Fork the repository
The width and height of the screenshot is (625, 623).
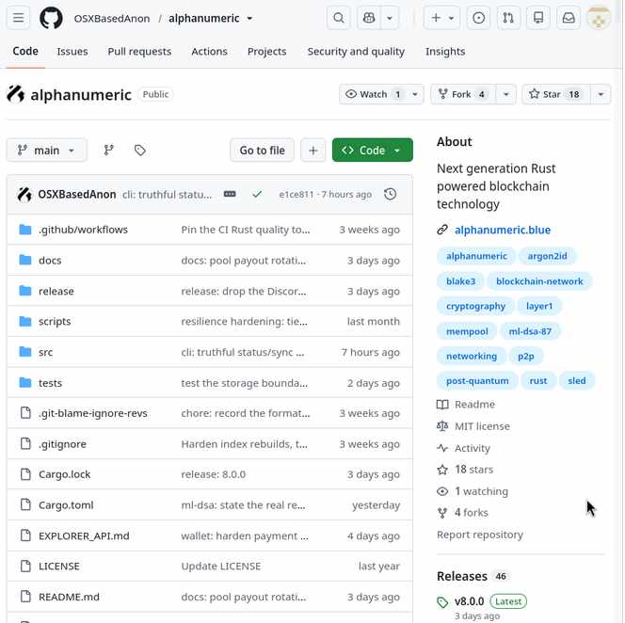click(463, 94)
